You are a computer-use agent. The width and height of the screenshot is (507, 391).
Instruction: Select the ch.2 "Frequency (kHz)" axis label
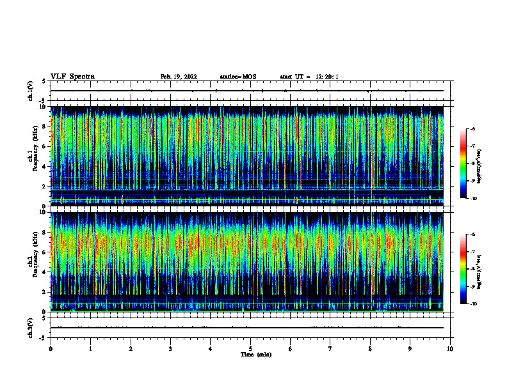tap(35, 254)
